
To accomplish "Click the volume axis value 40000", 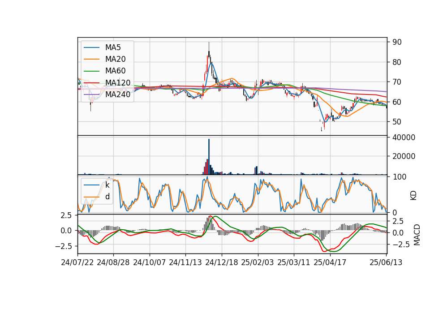I will (x=404, y=137).
